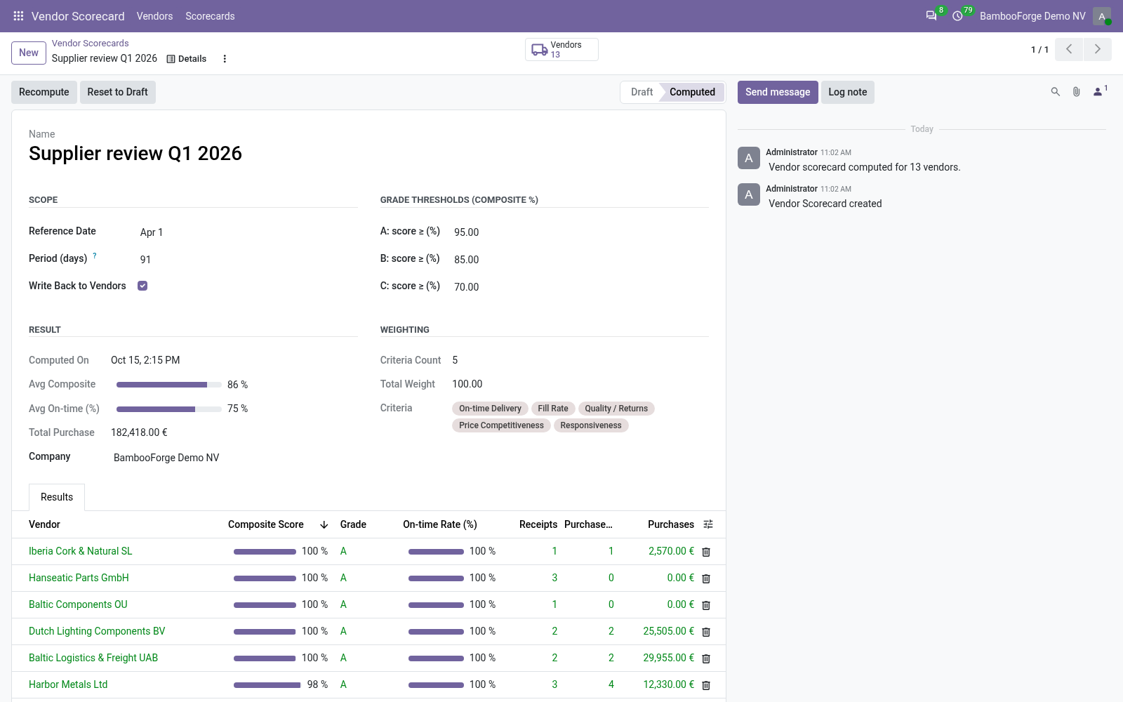Click the Reset to Draft button

[x=117, y=92]
